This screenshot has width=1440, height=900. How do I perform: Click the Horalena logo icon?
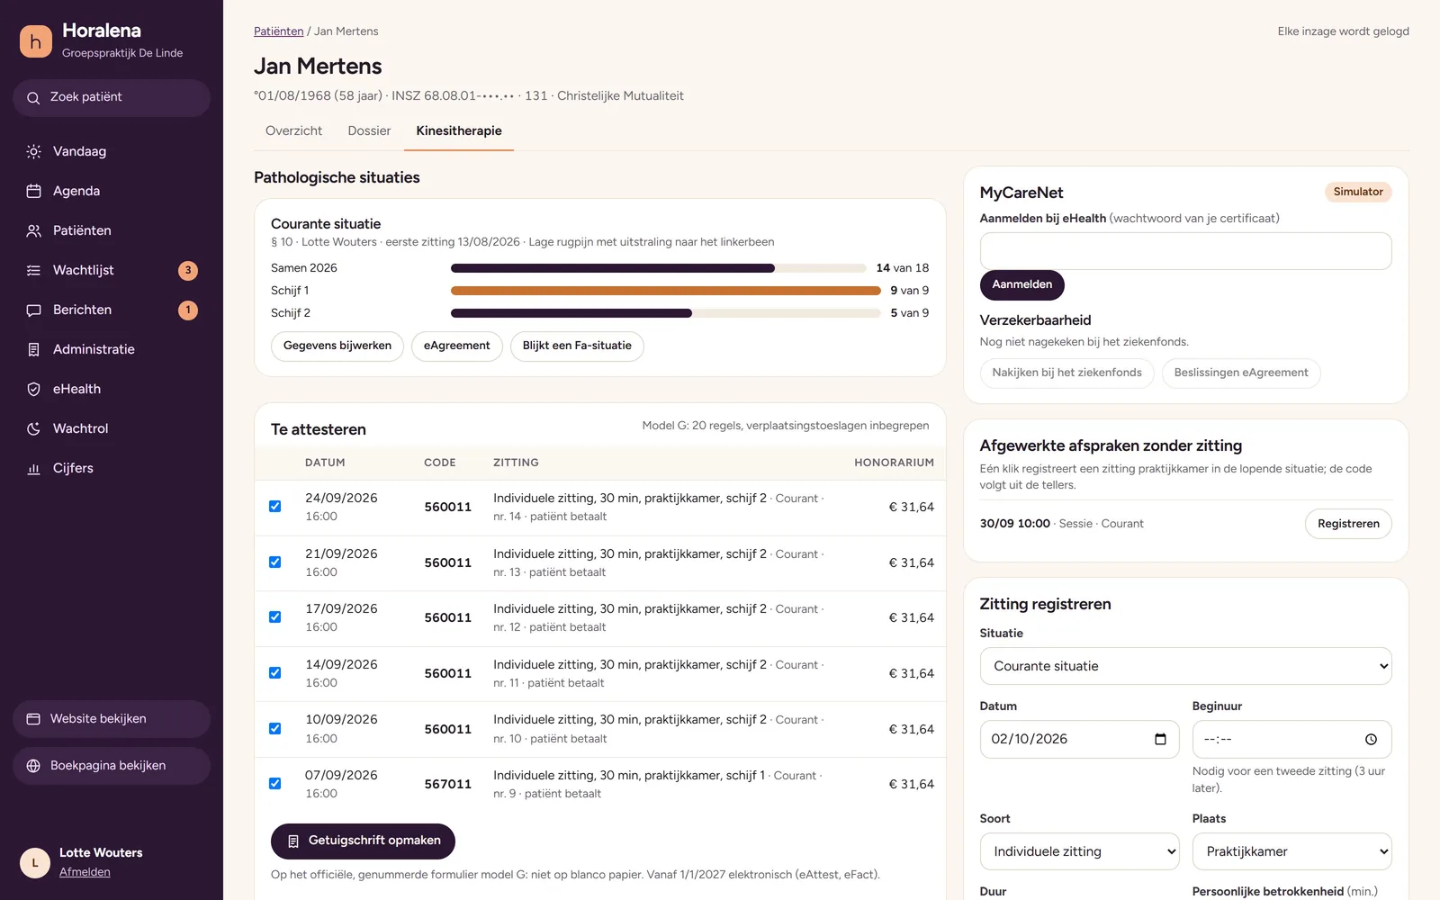pyautogui.click(x=36, y=41)
